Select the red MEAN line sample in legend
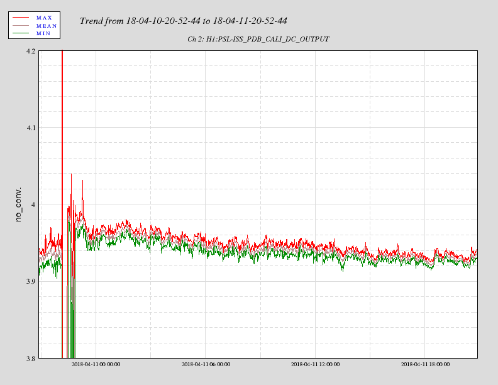Image resolution: width=498 pixels, height=385 pixels. 19,25
